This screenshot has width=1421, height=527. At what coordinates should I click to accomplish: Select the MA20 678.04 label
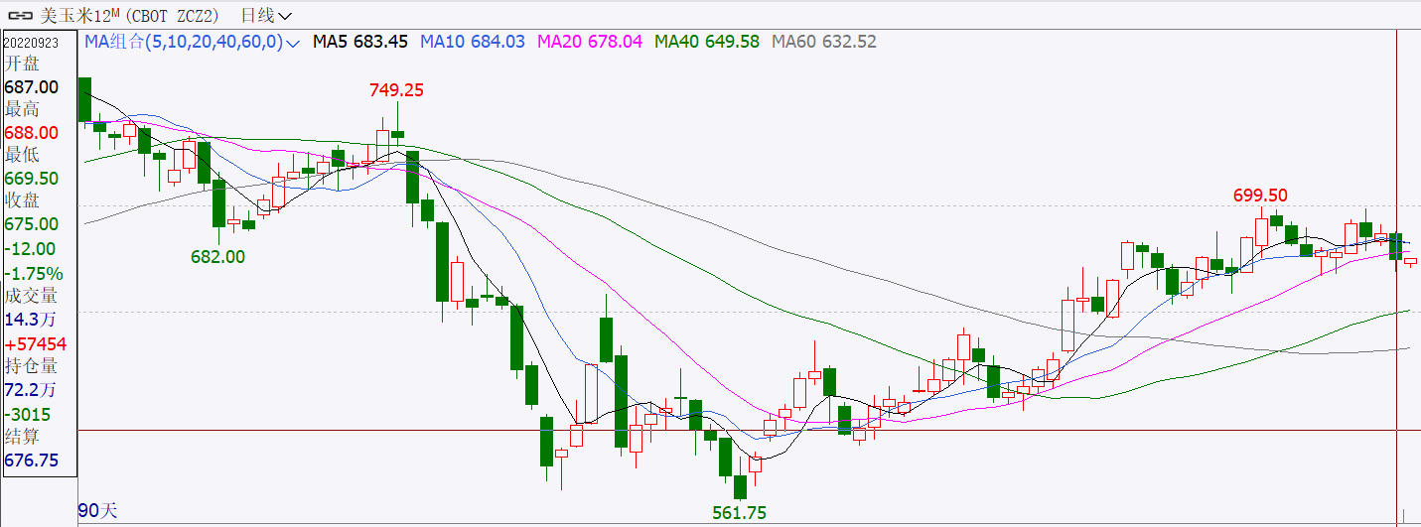tap(590, 42)
